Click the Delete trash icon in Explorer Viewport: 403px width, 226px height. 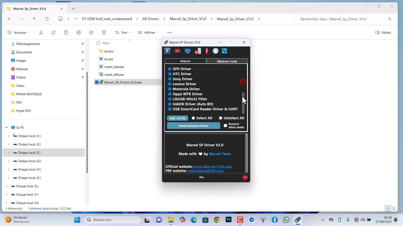coord(104,32)
